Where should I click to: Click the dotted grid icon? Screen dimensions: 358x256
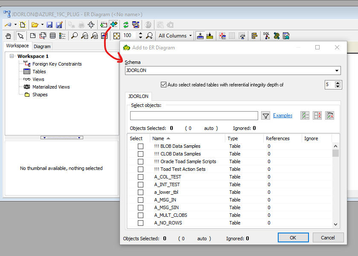pyautogui.click(x=232, y=36)
